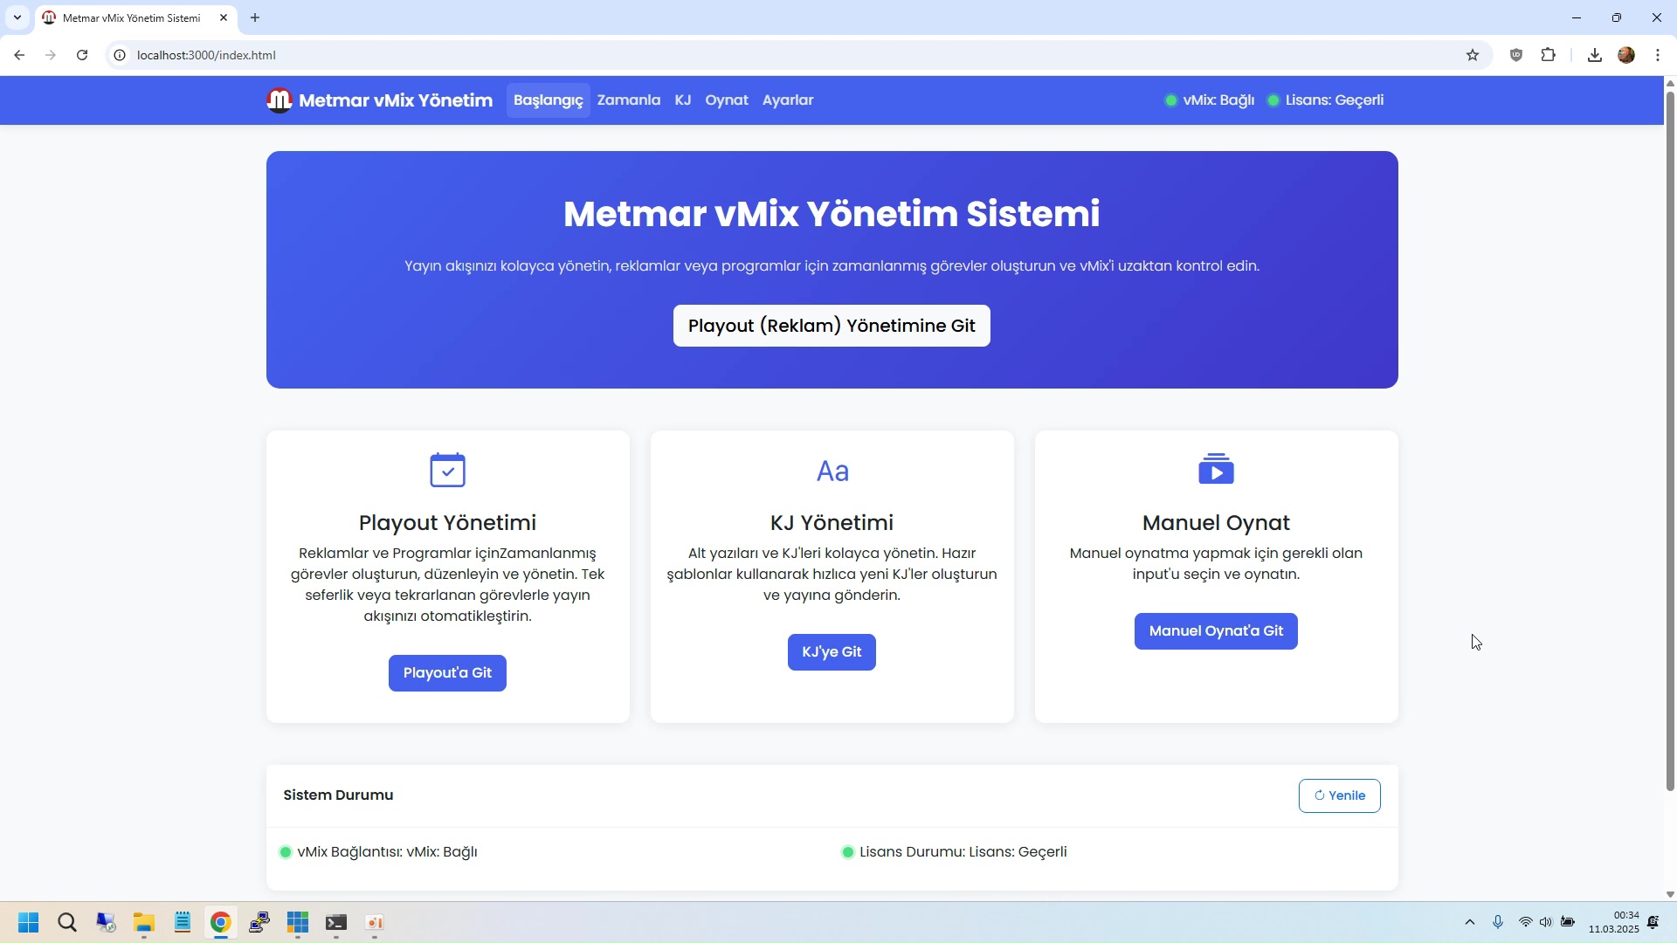The height and width of the screenshot is (943, 1677).
Task: Click the clock and date in taskbar
Action: tap(1613, 922)
